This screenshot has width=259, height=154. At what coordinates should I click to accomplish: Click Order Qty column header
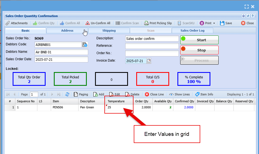143,101
